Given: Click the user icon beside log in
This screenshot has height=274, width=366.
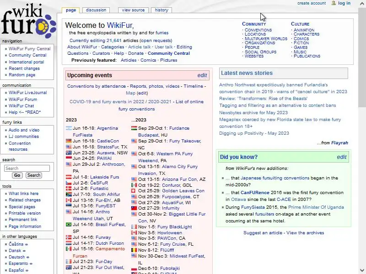Looking at the screenshot, I should pos(334,3).
